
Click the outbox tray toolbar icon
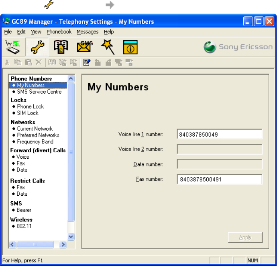coord(108,62)
